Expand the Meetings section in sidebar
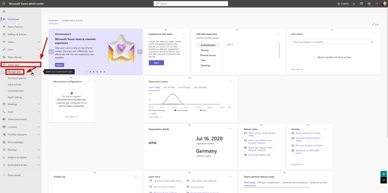This screenshot has width=388, height=193. click(39, 104)
